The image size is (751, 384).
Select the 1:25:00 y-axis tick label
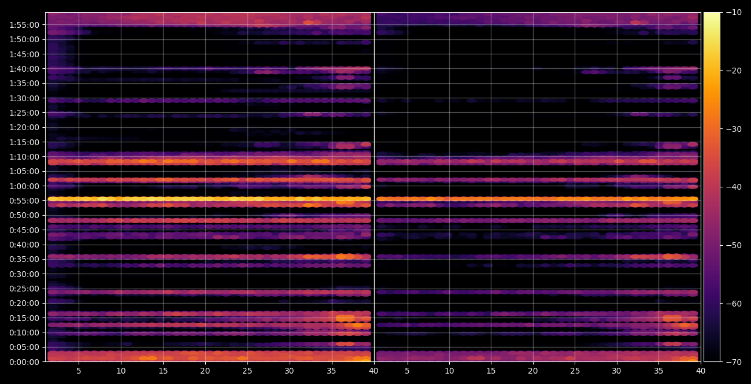[x=24, y=113]
